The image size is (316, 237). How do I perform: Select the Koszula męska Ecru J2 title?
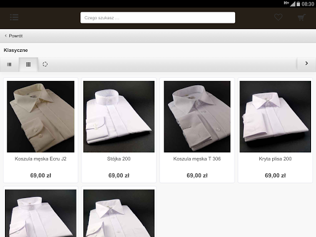[x=41, y=159]
